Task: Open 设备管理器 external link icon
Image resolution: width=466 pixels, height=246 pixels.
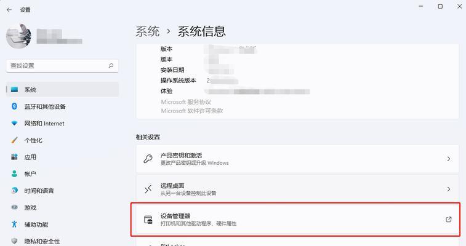Action: click(x=449, y=220)
